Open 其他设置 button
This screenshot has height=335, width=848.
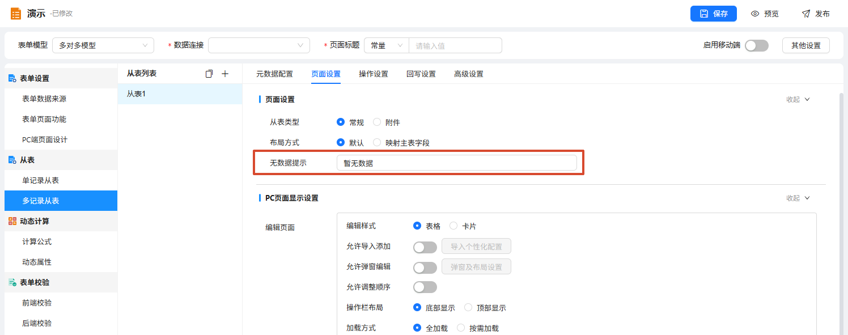tap(806, 45)
